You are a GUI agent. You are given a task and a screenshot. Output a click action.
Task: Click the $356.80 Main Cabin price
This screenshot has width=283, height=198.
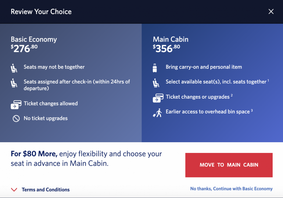click(x=166, y=48)
